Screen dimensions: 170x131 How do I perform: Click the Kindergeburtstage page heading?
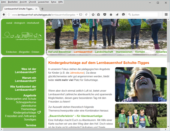99,63
